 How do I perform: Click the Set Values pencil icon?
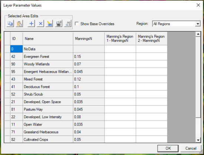tap(49, 24)
